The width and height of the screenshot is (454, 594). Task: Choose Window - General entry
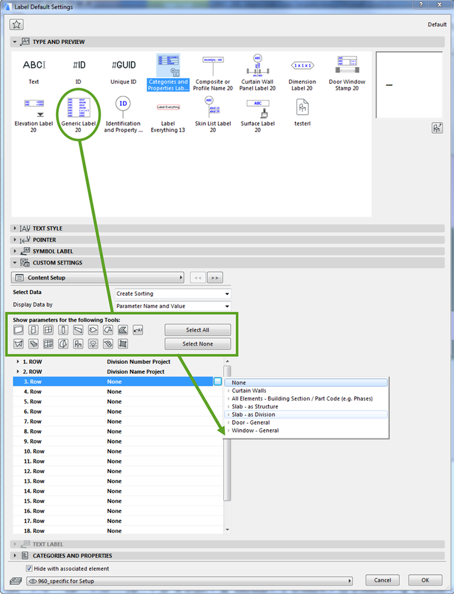306,430
